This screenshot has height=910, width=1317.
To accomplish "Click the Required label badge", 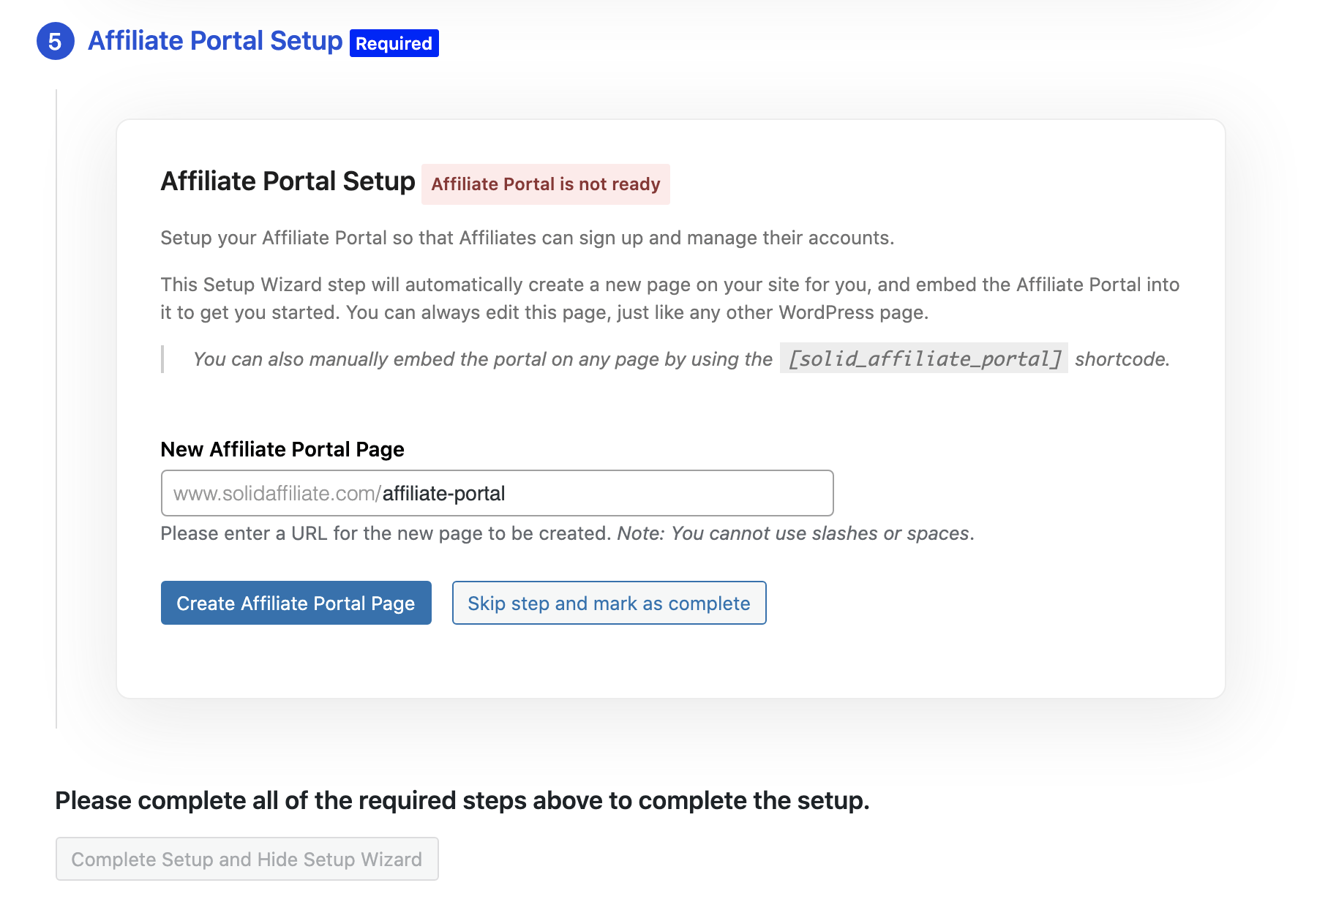I will click(394, 45).
